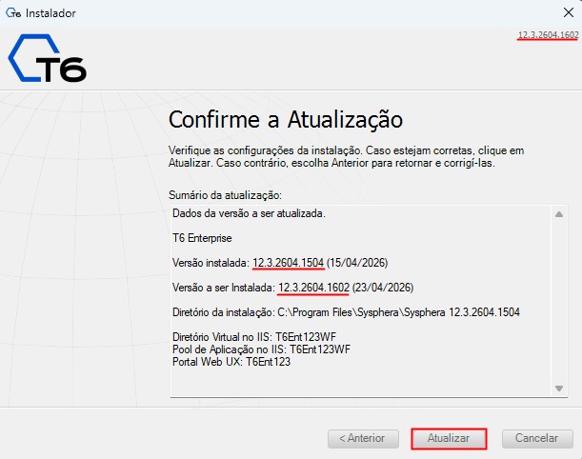Screen dimensions: 582x459
Task: Click the Atualizar button
Action: [449, 439]
